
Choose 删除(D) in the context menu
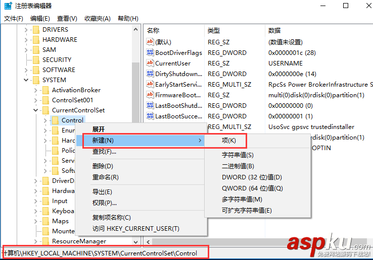142,166
